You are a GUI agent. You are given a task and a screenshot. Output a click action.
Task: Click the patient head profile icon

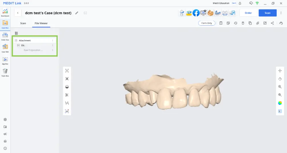pos(281,23)
